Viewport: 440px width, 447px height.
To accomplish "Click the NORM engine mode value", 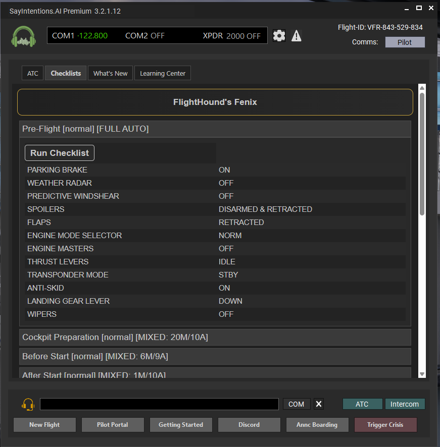I will (x=230, y=236).
